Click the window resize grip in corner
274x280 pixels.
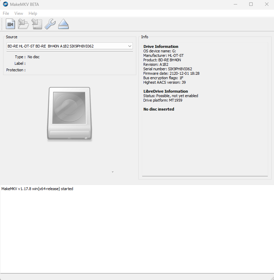tap(272, 278)
